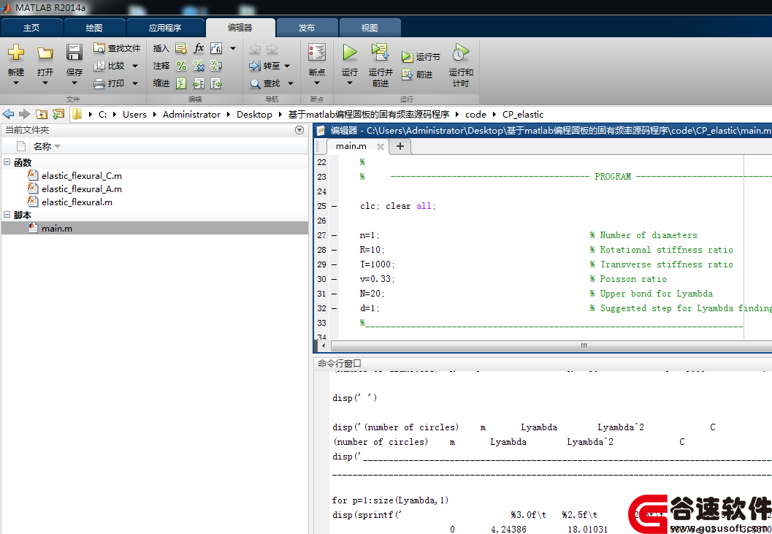
Task: Click the Print (打印) printer icon
Action: pyautogui.click(x=99, y=83)
